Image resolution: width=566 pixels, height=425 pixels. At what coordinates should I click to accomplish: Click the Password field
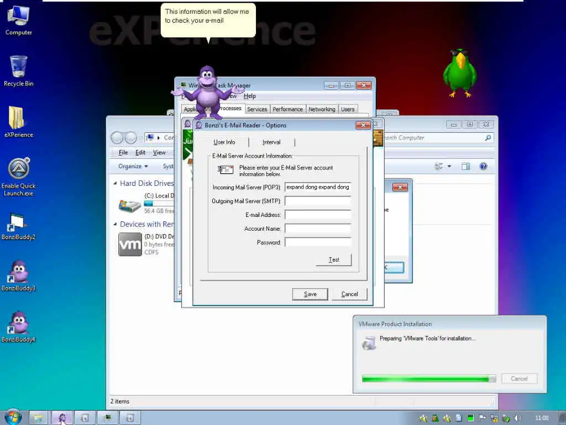point(318,242)
